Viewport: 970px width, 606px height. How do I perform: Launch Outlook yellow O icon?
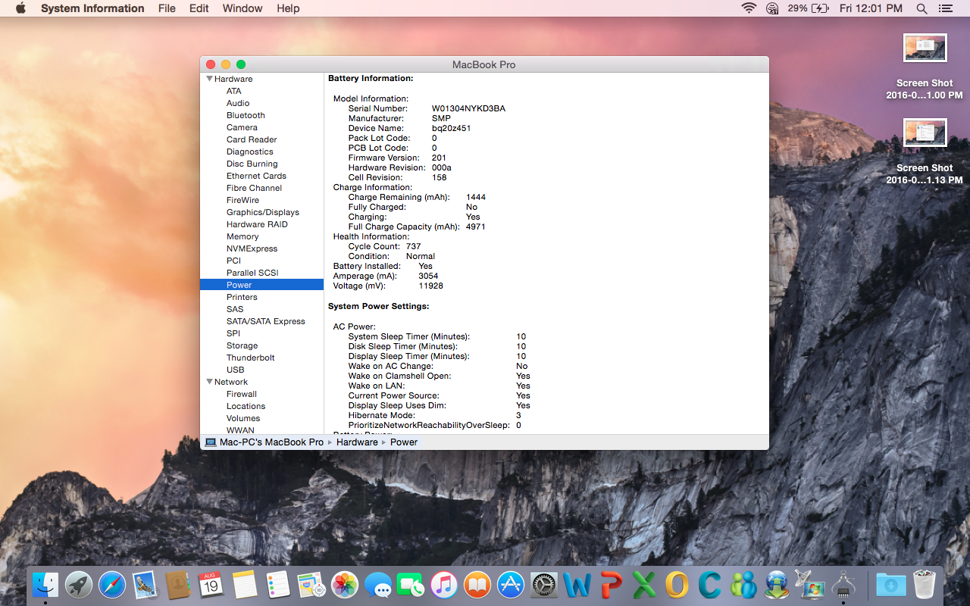(x=677, y=585)
